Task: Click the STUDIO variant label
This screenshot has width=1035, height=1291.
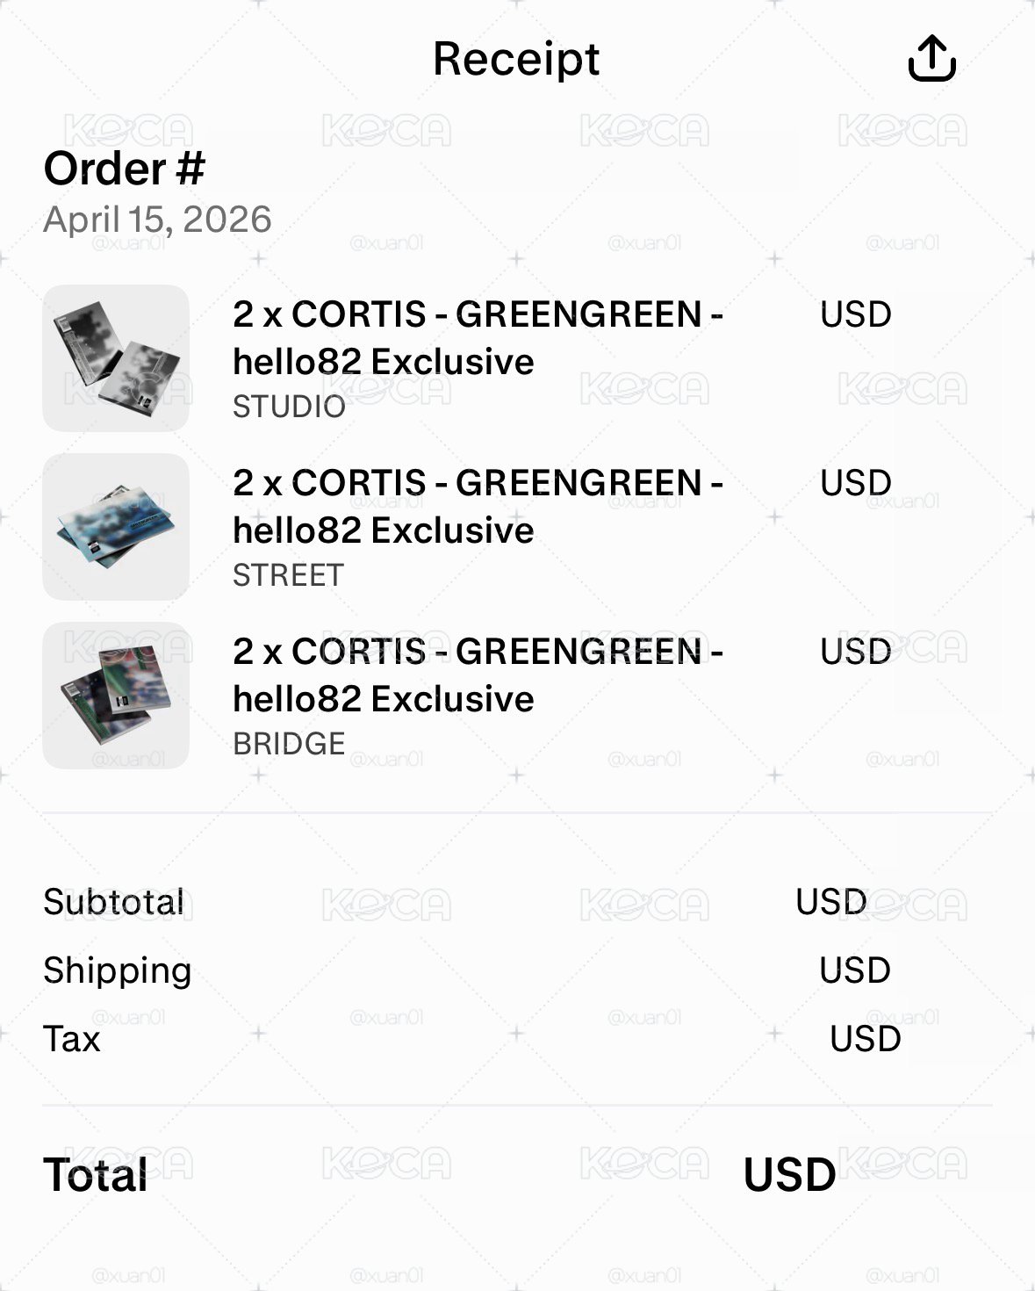Action: click(289, 407)
